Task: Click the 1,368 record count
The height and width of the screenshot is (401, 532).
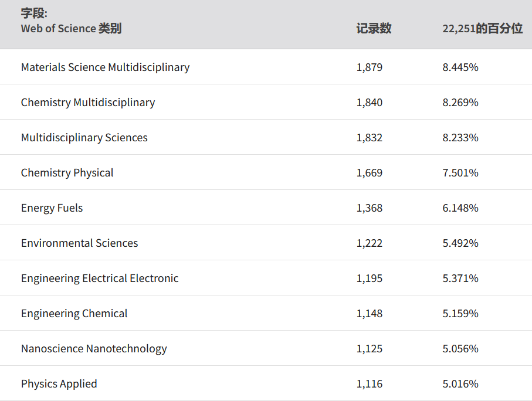Action: [x=369, y=208]
